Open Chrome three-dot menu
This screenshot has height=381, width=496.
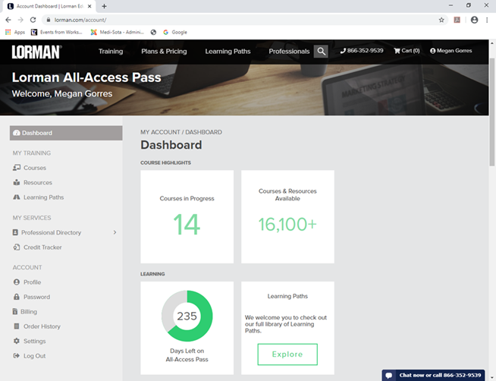[x=487, y=20]
